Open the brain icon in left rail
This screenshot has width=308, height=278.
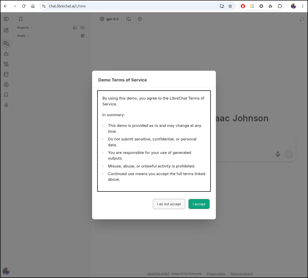click(6, 84)
